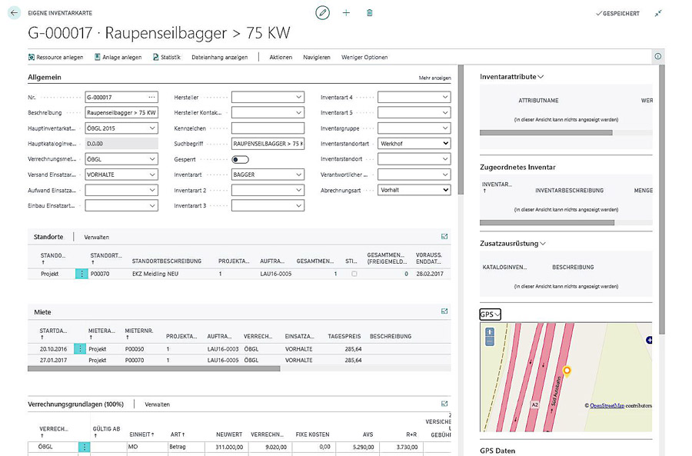Expand Standorte section to full view icon
Viewport: 692px width, 456px height.
(x=444, y=237)
